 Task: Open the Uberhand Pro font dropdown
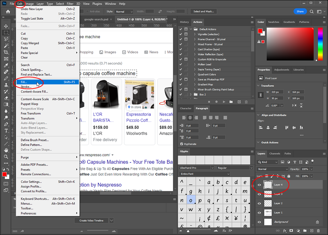[196, 168]
